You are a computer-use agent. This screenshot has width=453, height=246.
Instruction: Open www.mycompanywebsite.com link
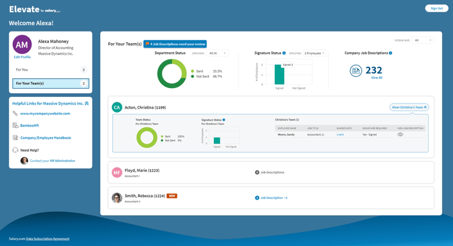pos(45,114)
